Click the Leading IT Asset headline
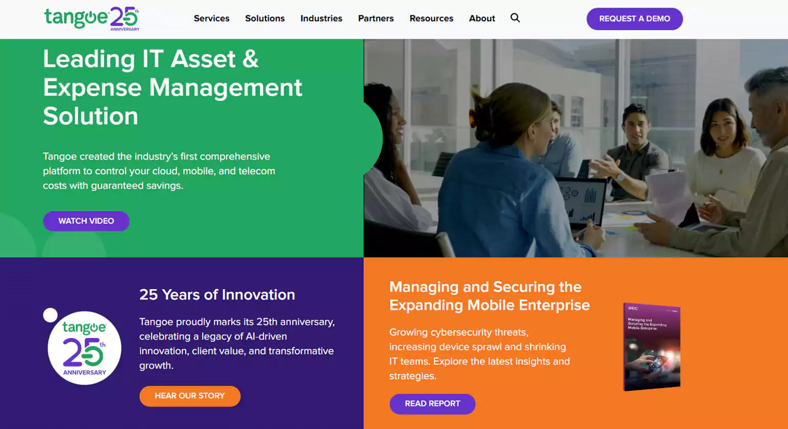Viewport: 788px width, 429px height. (172, 87)
